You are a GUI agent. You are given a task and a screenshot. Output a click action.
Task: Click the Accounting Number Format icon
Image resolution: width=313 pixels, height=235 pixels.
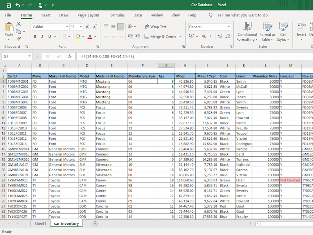click(192, 36)
